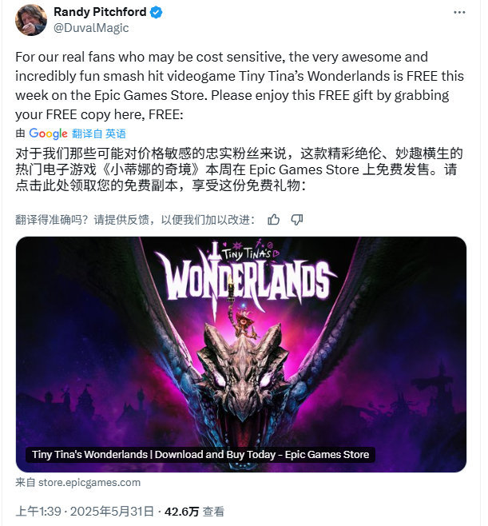This screenshot has width=488, height=526.
Task: Click the Google logo in translation credit
Action: [x=48, y=133]
